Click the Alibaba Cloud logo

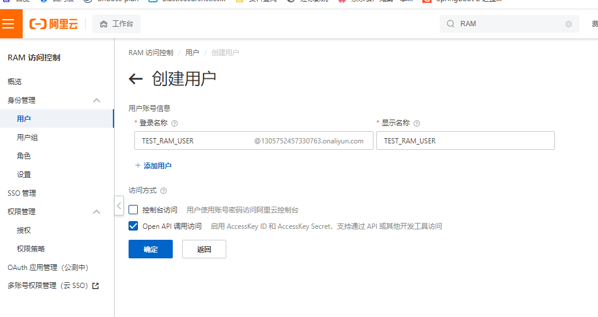[54, 24]
